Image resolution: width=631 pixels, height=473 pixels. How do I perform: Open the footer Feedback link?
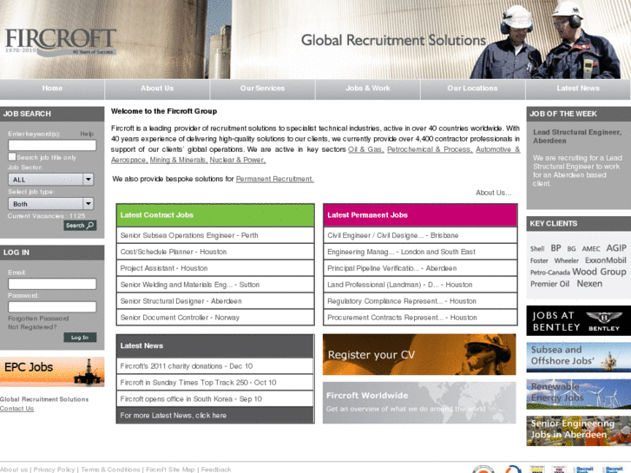pos(216,470)
